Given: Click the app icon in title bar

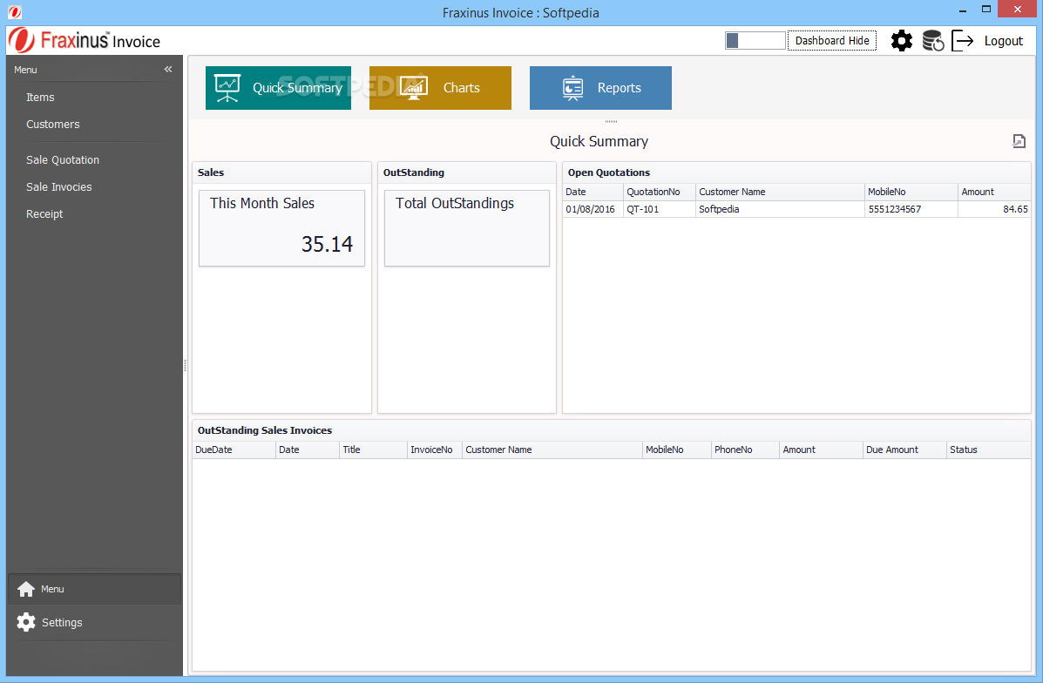Looking at the screenshot, I should [x=14, y=12].
